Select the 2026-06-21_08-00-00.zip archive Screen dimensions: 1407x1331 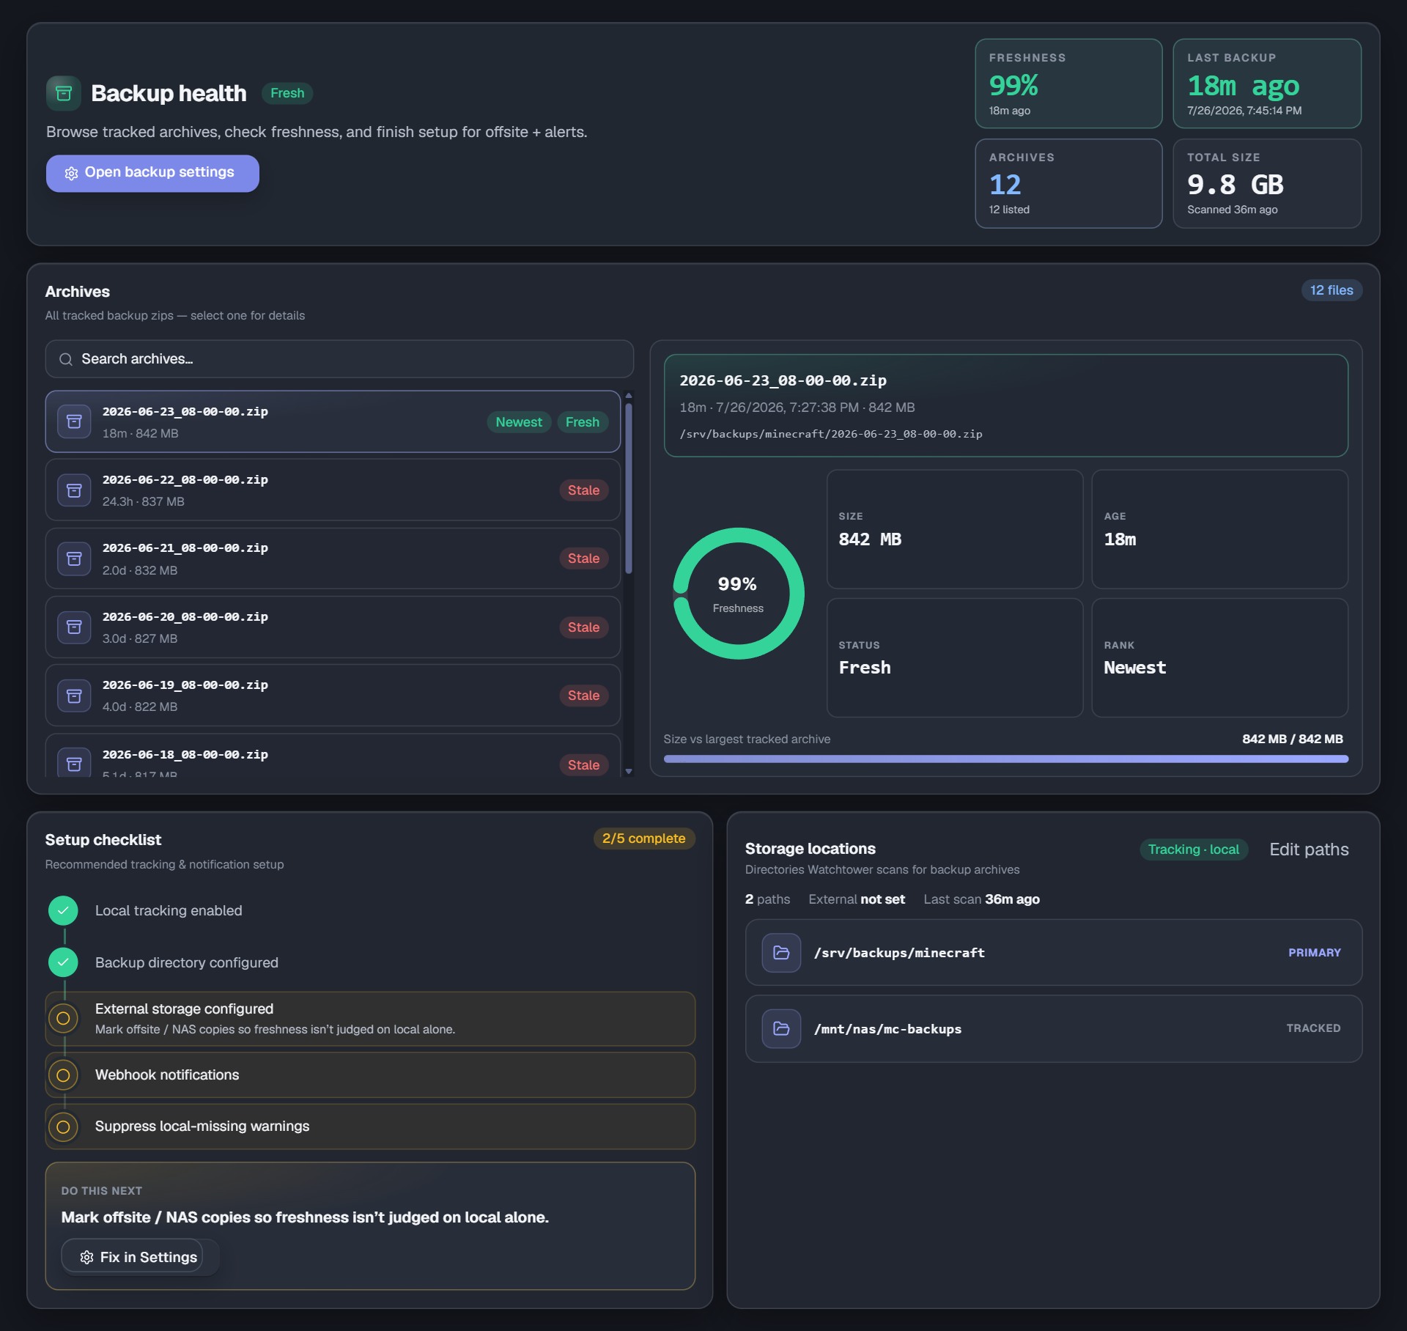pyautogui.click(x=333, y=558)
